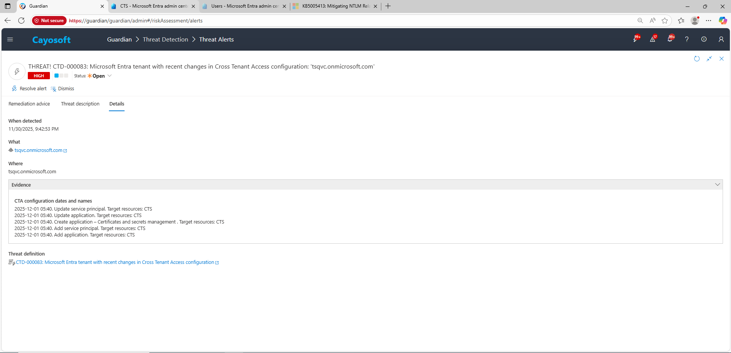The image size is (731, 353).
Task: Open the bell notifications icon
Action: pos(670,39)
